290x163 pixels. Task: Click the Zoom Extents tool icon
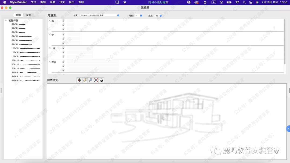96,80
